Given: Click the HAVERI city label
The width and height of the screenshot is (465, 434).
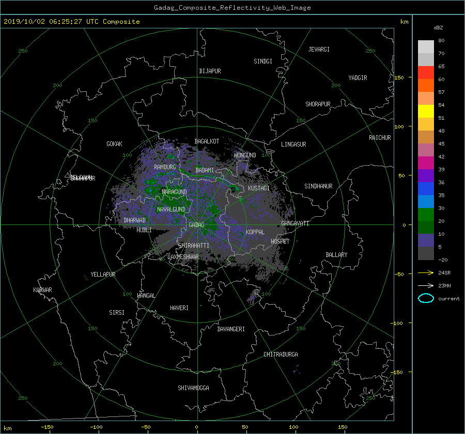Looking at the screenshot, I should pos(179,308).
